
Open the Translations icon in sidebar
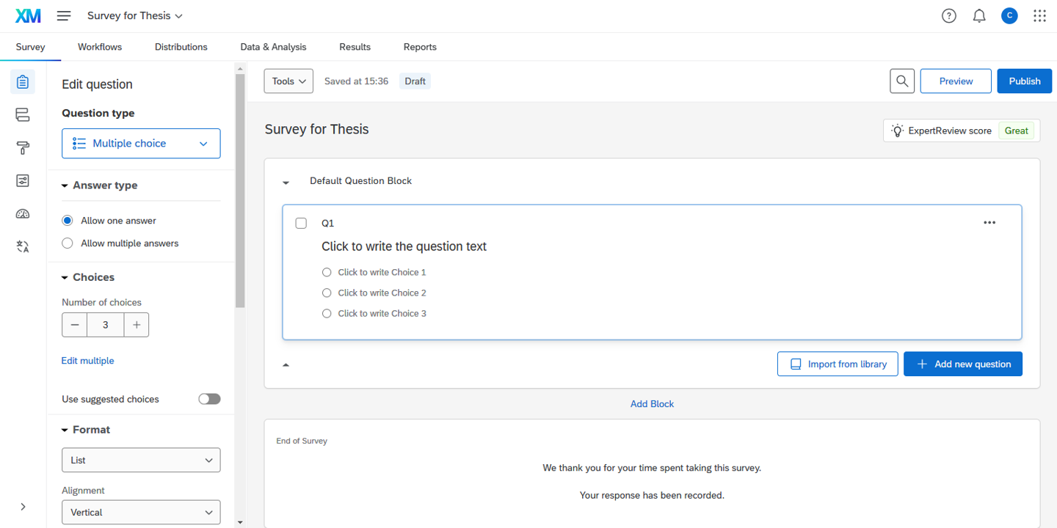tap(23, 247)
